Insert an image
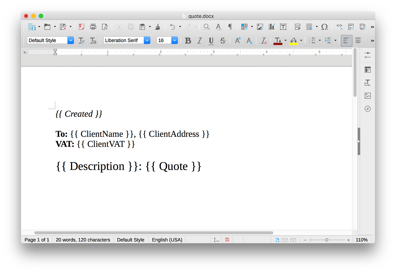Image resolution: width=396 pixels, height=273 pixels. (260, 27)
